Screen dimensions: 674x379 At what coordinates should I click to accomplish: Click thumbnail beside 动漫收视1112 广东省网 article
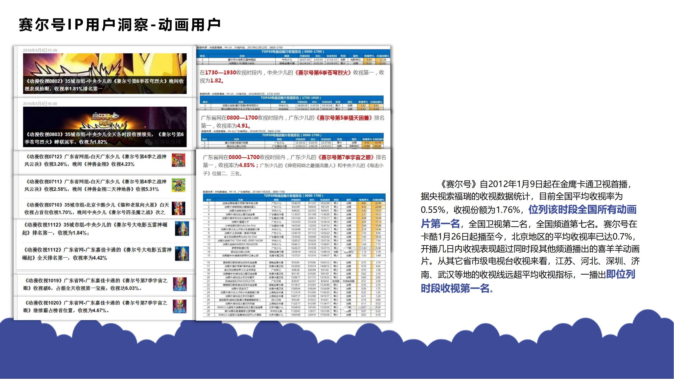point(182,253)
